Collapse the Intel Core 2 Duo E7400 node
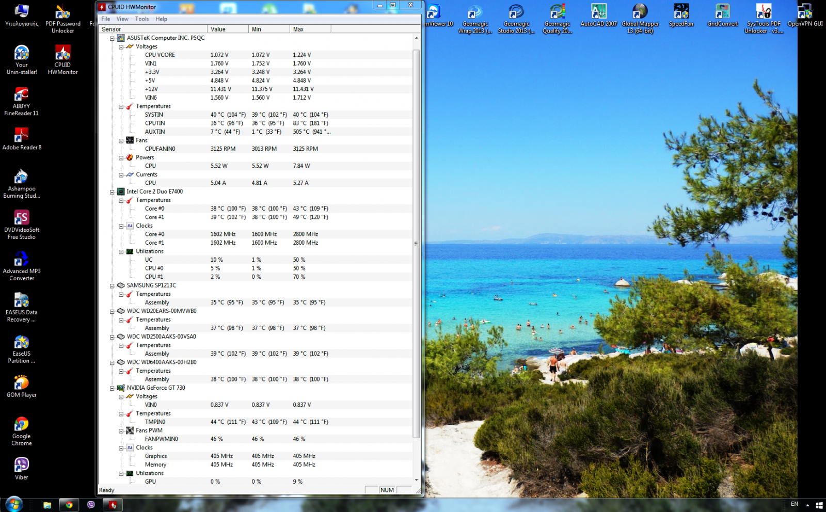Viewport: 826px width, 512px height. pos(112,192)
